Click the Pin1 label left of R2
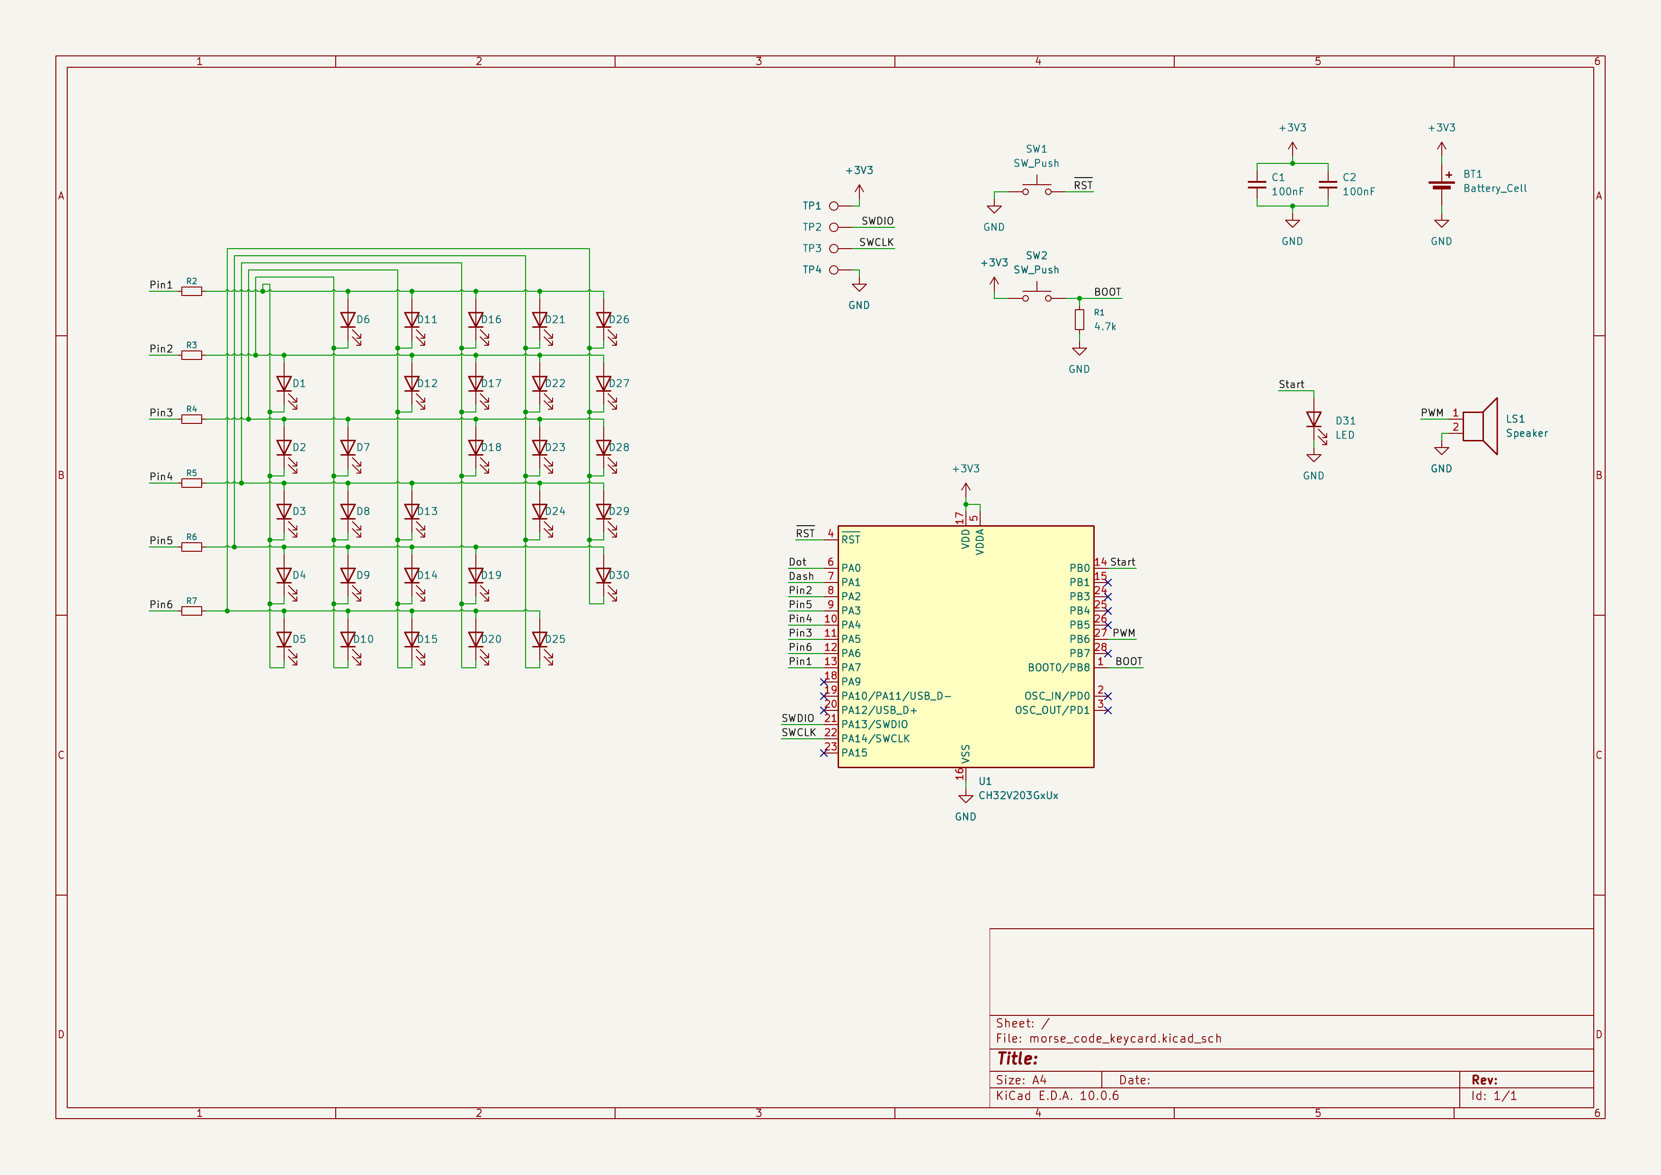The width and height of the screenshot is (1661, 1175). [161, 285]
